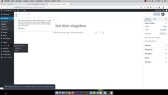Enable Stick to the Front Page checkbox
Screen dimensions: 168x95
pos(146,38)
